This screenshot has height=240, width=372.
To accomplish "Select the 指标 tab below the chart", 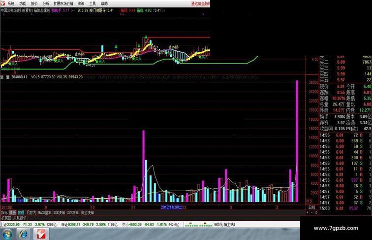I will (4, 213).
